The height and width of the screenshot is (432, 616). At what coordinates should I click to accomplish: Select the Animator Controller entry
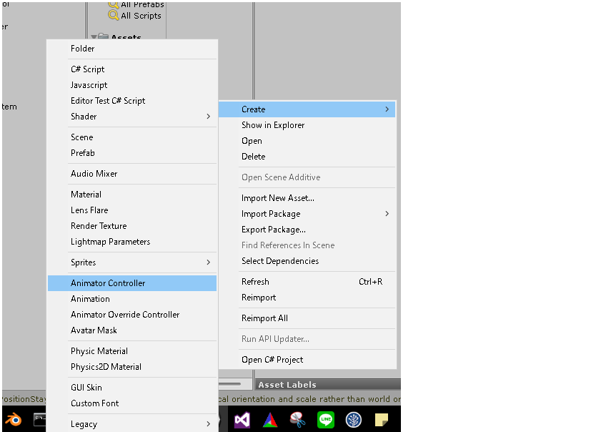coord(132,283)
